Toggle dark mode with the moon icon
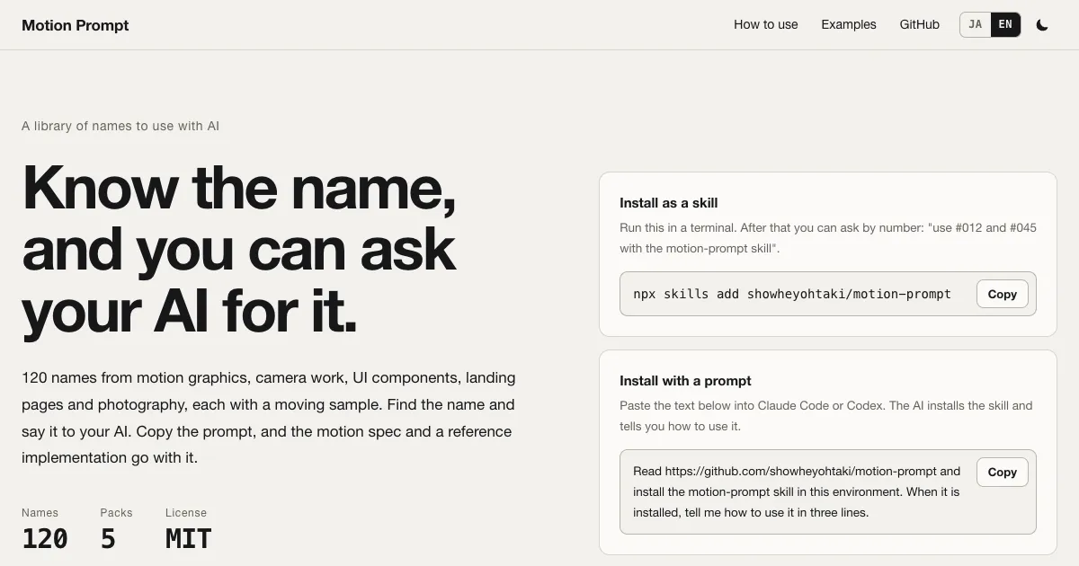The width and height of the screenshot is (1079, 566). point(1042,25)
